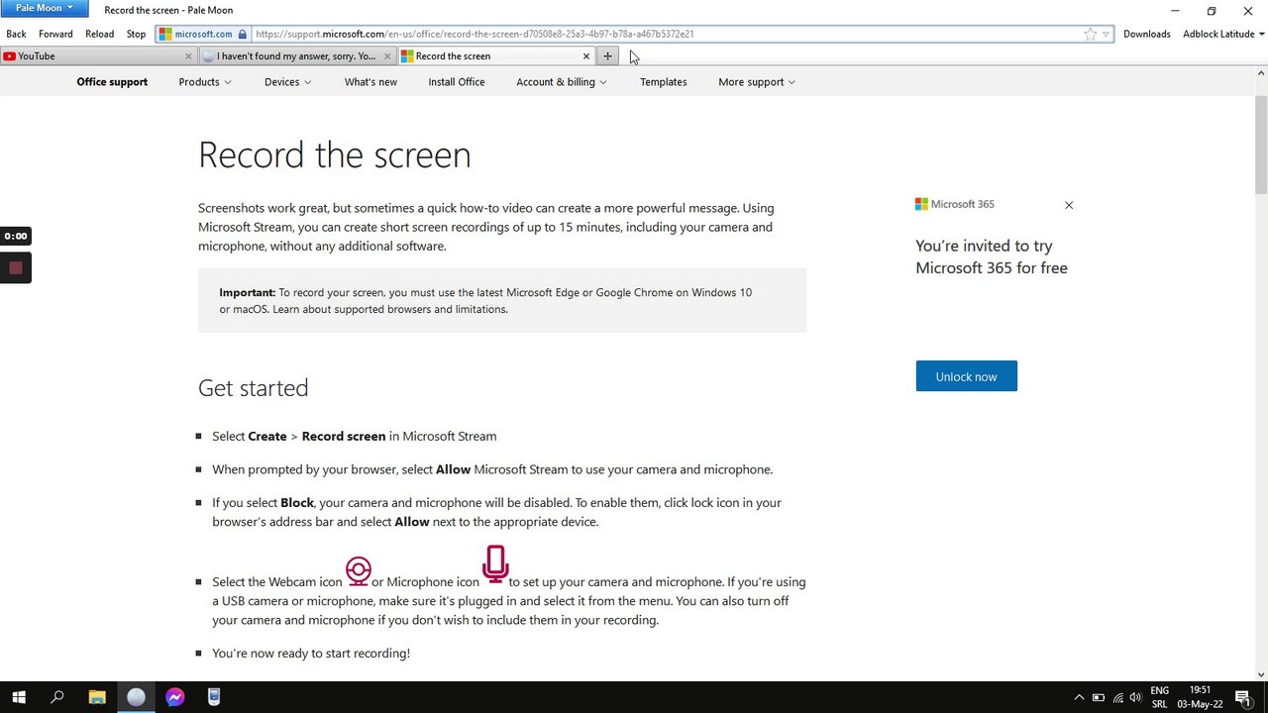The height and width of the screenshot is (713, 1268).
Task: Click the ENG SRL language indicator
Action: (1159, 697)
